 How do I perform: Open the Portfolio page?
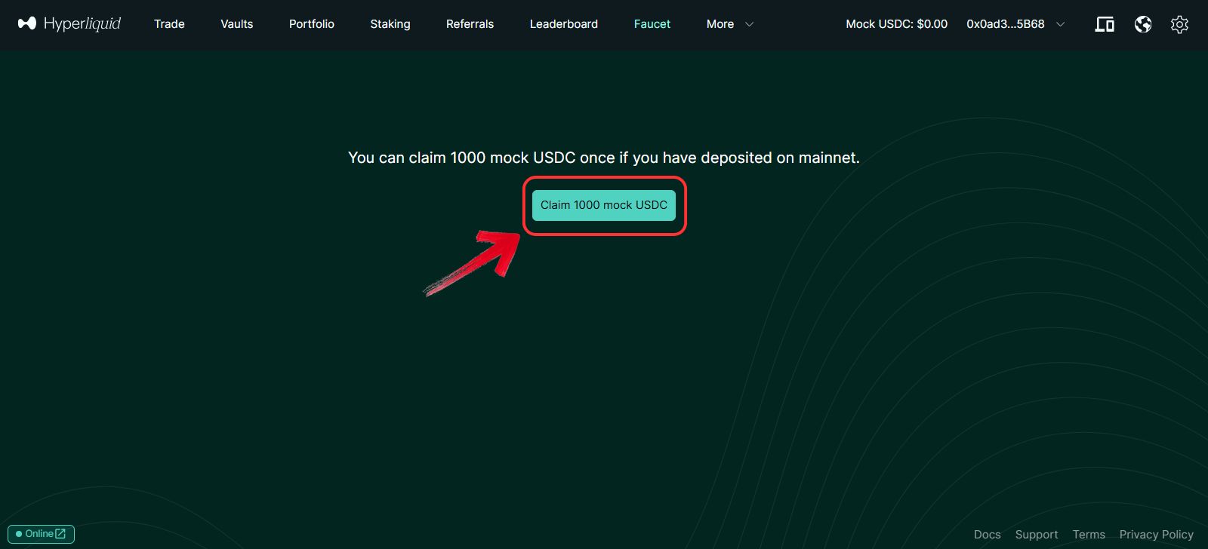[x=312, y=24]
